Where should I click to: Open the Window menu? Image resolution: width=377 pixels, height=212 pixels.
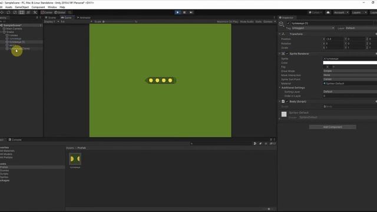(x=52, y=7)
